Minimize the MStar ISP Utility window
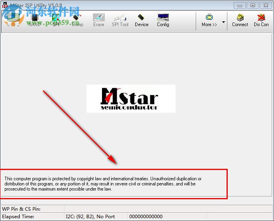This screenshot has height=221, width=274. pos(240,6)
